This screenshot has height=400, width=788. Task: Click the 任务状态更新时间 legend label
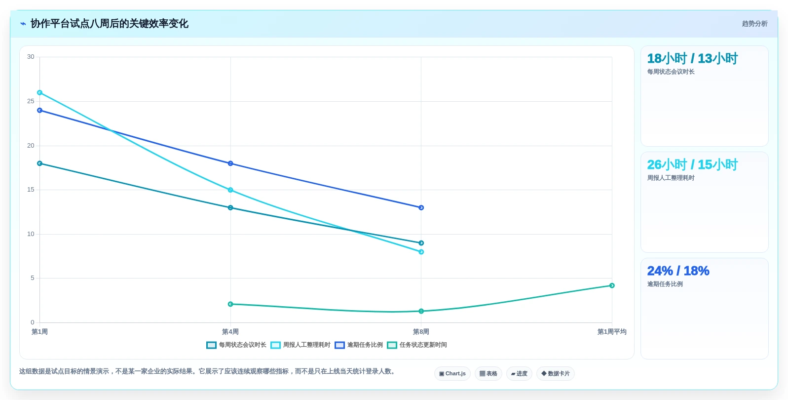click(x=423, y=345)
